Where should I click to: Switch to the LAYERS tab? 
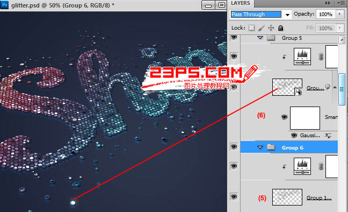[241, 3]
